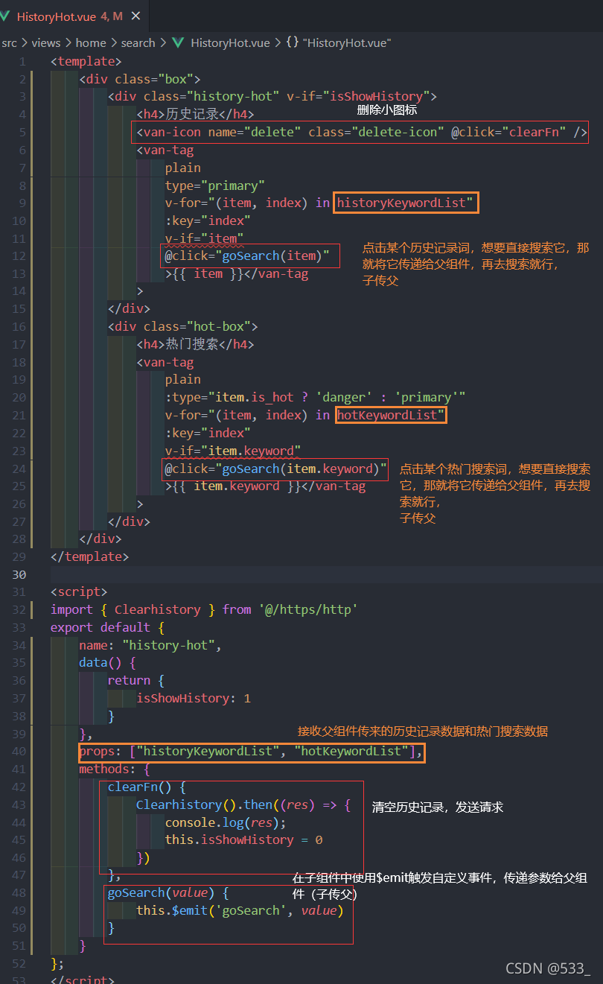Viewport: 603px width, 984px height.
Task: Click console.log(res) on line 44
Action: point(223,823)
